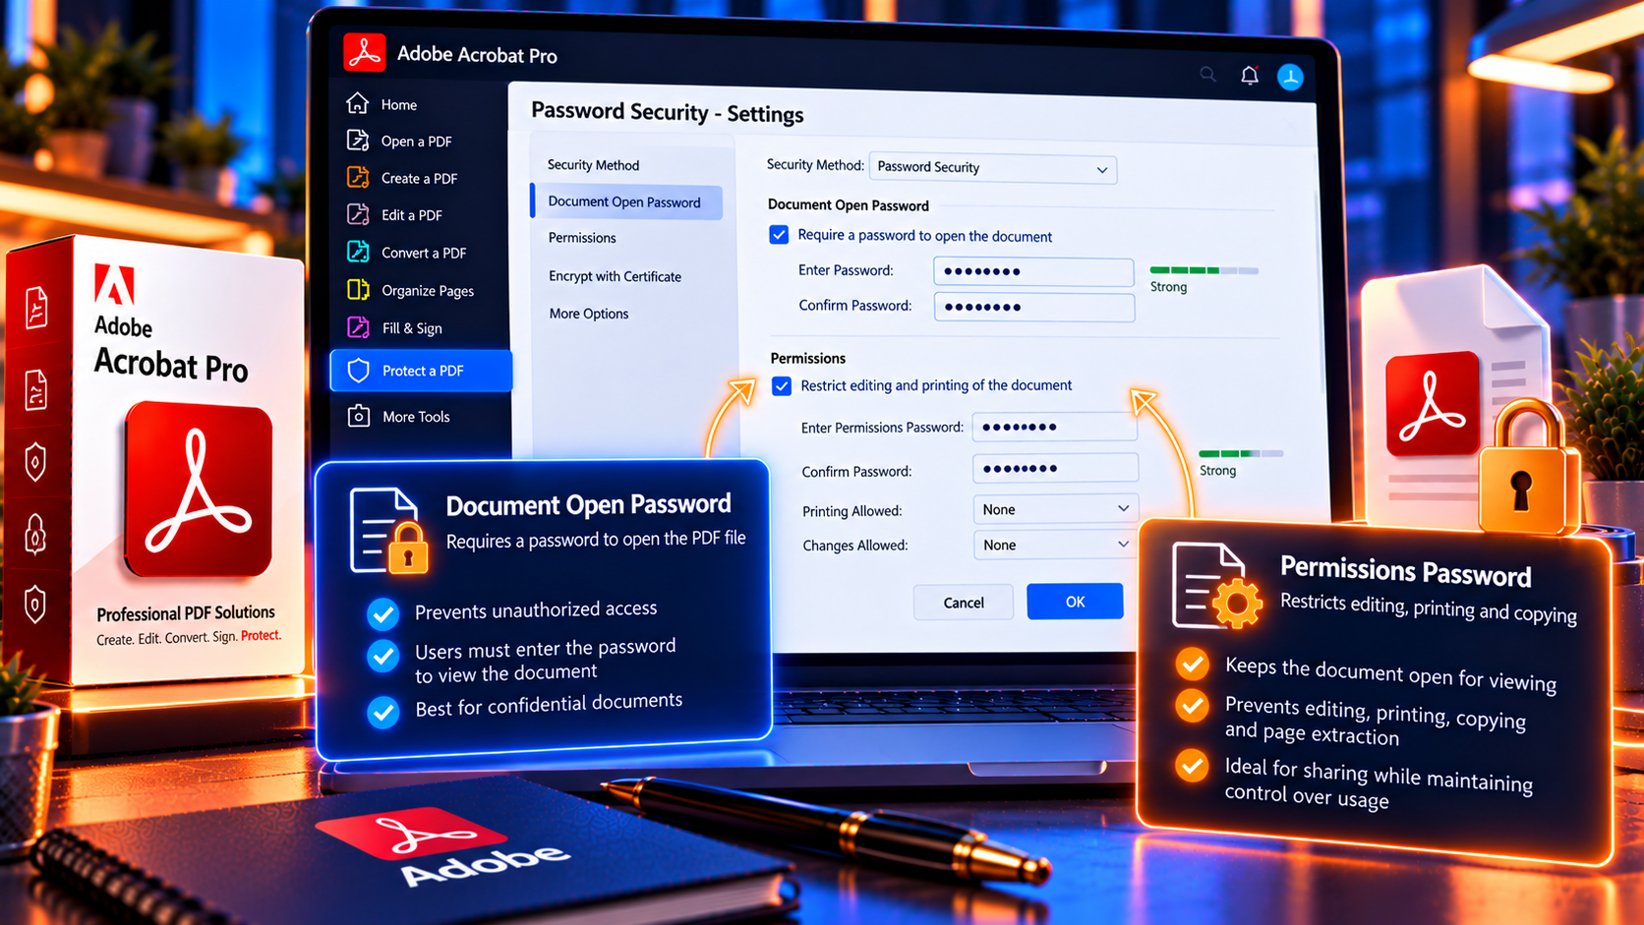Screen dimensions: 1644x925
Task: Click the Enter Permissions Password field
Action: [1055, 427]
